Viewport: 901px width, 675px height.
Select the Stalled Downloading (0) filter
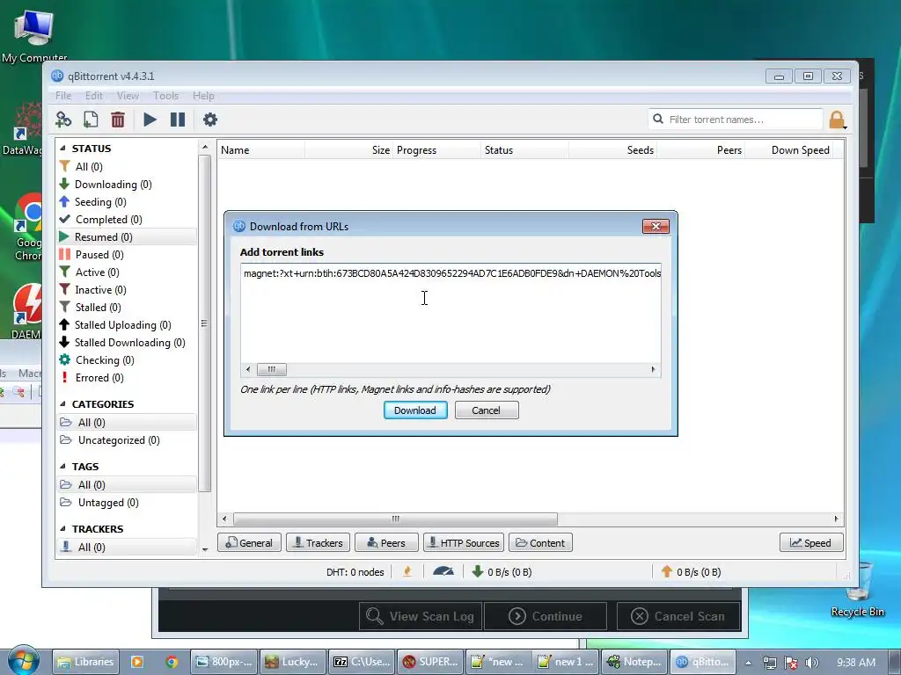click(130, 343)
